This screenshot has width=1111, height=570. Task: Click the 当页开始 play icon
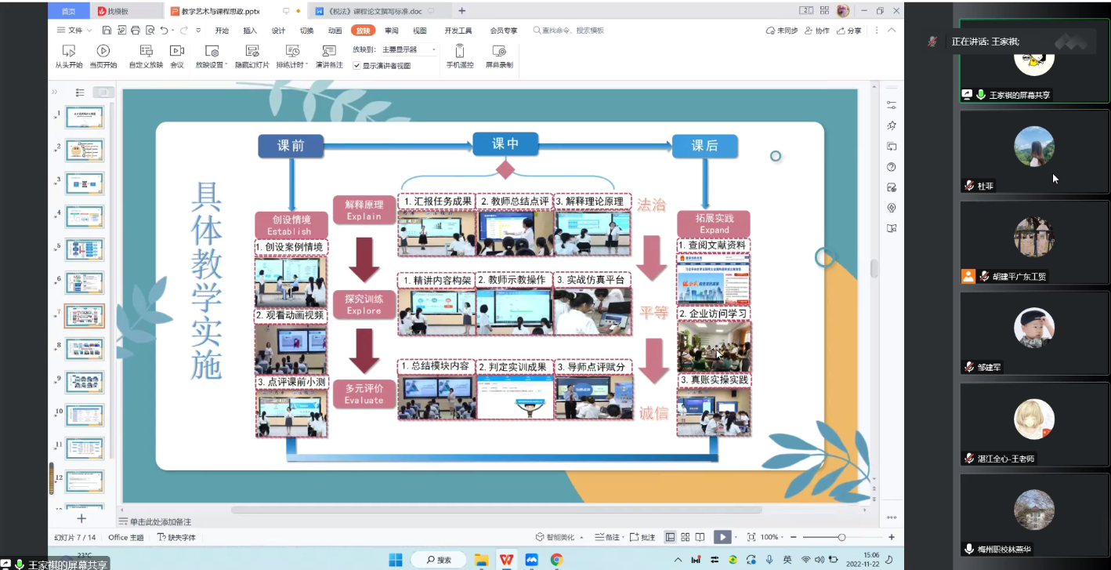coord(103,51)
